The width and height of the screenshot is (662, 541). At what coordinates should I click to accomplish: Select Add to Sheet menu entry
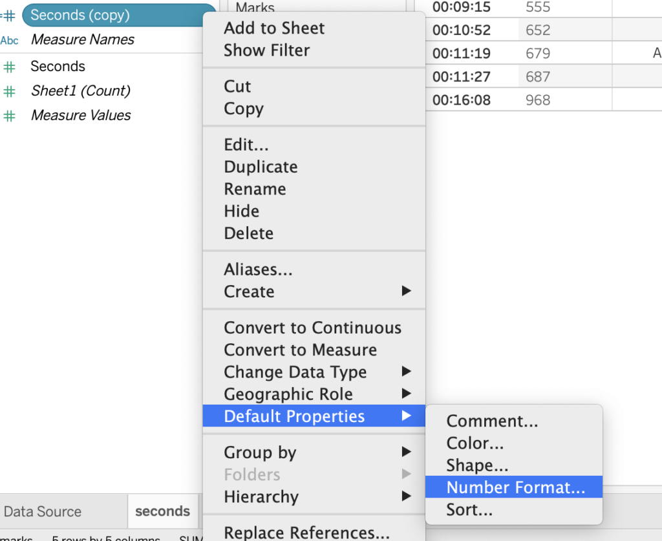(x=274, y=28)
